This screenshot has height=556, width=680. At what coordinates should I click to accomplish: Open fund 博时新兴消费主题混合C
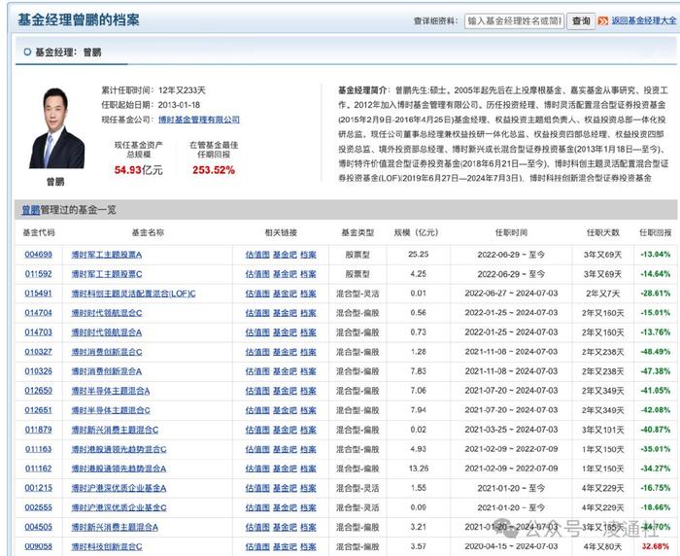[x=115, y=430]
